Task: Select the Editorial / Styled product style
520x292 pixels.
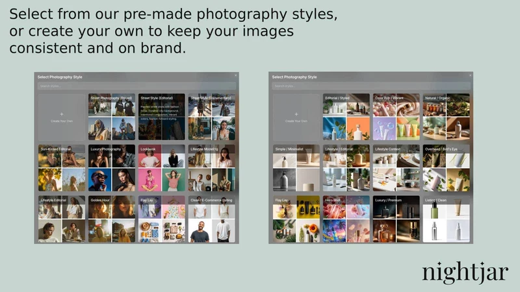Action: 346,117
